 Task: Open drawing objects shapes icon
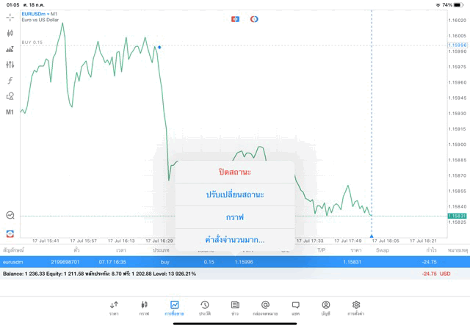[x=10, y=96]
